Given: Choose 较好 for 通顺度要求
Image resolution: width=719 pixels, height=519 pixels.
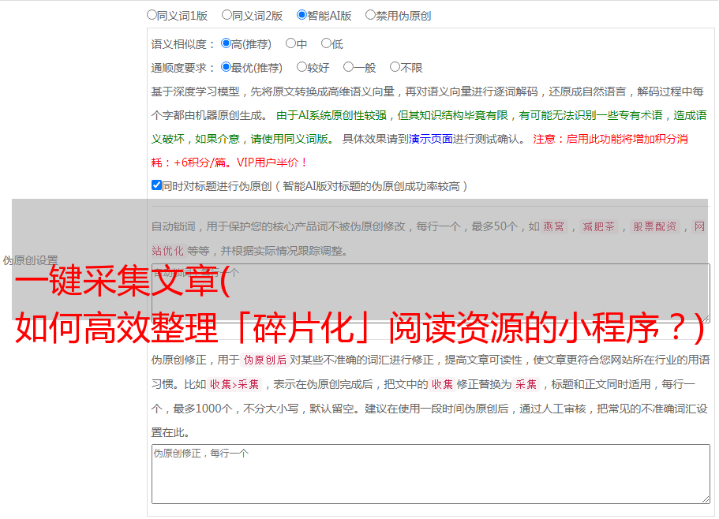Looking at the screenshot, I should pos(301,67).
